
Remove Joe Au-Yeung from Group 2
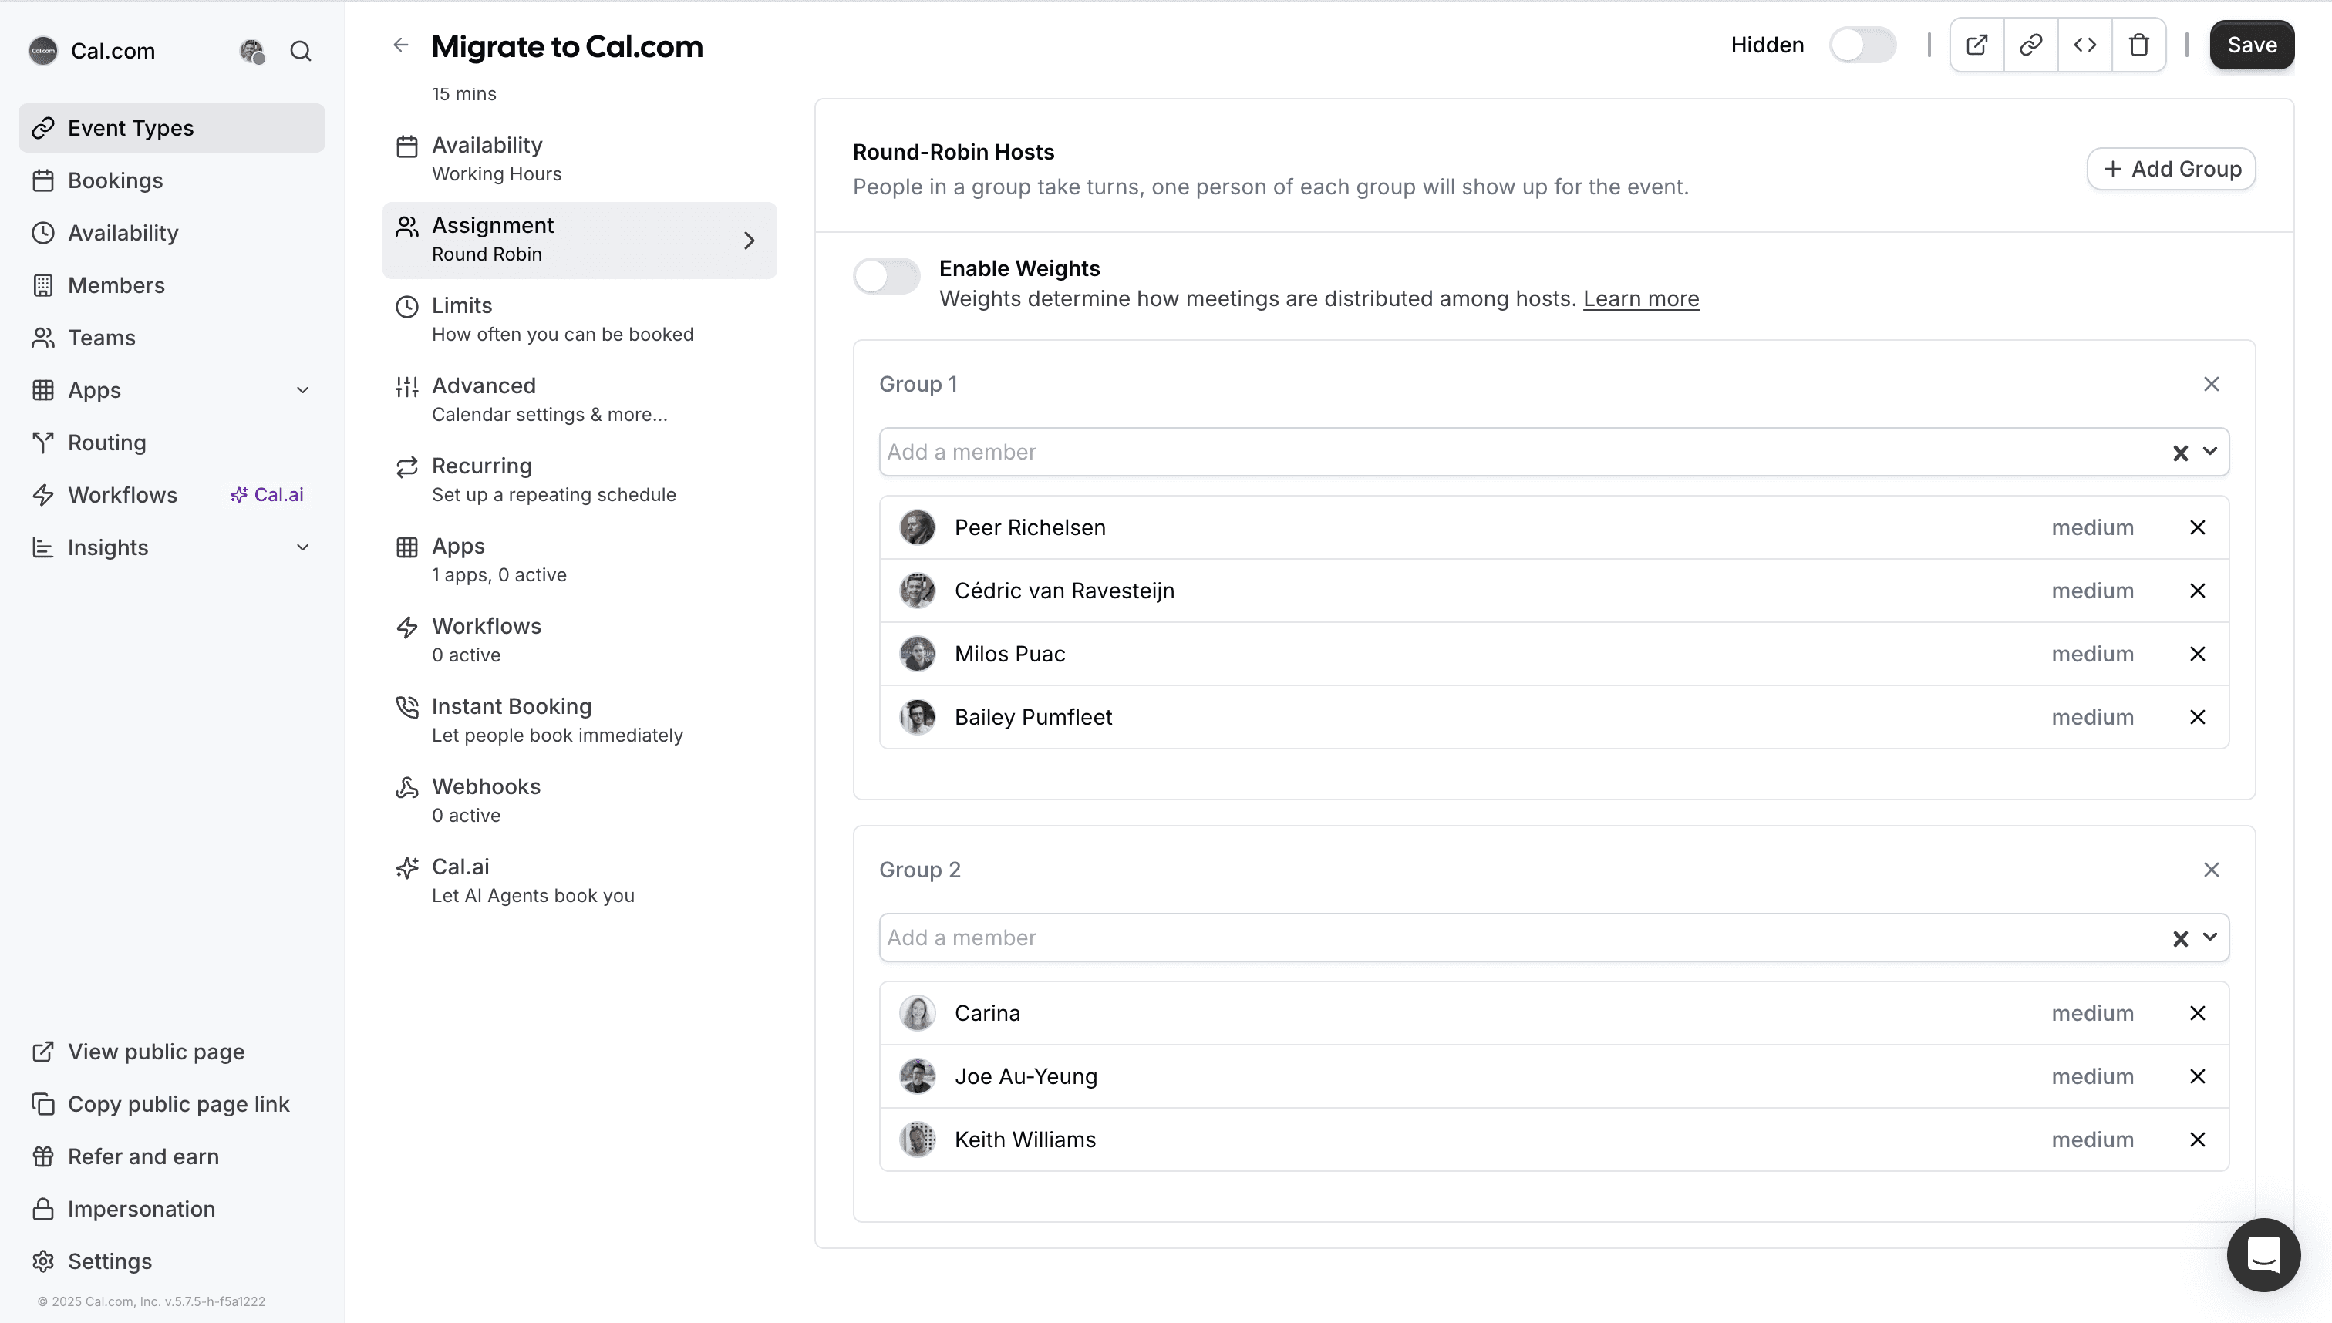point(2198,1077)
